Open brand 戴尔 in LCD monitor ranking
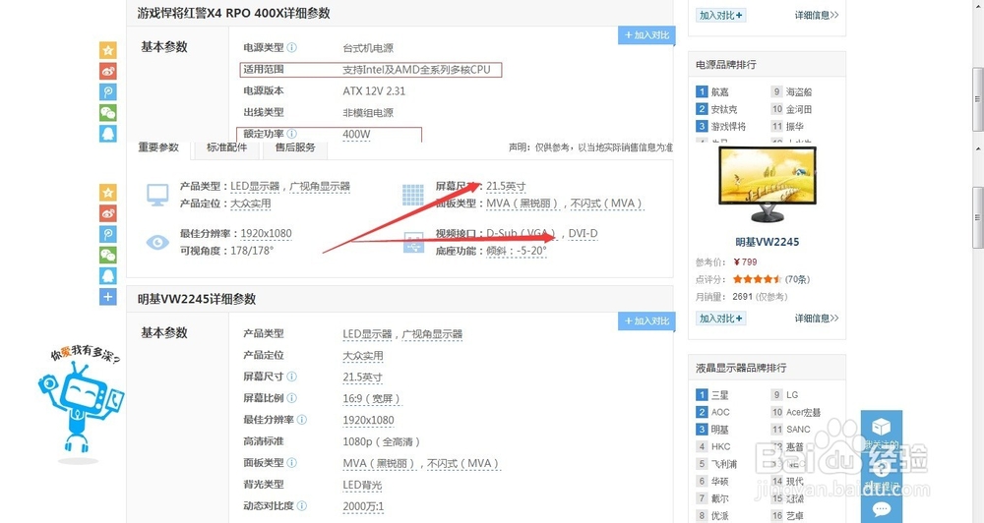 tap(720, 498)
